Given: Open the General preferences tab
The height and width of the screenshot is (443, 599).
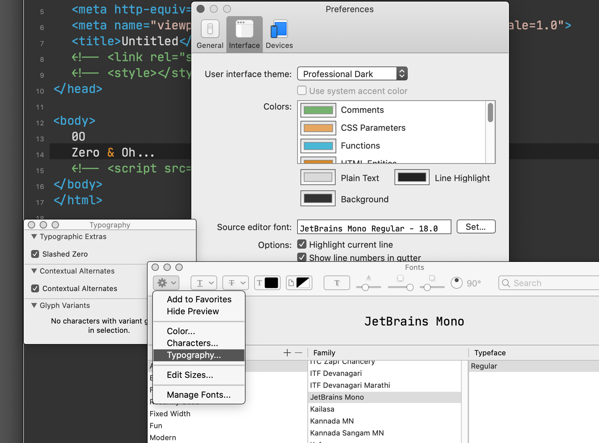Looking at the screenshot, I should click(x=210, y=35).
